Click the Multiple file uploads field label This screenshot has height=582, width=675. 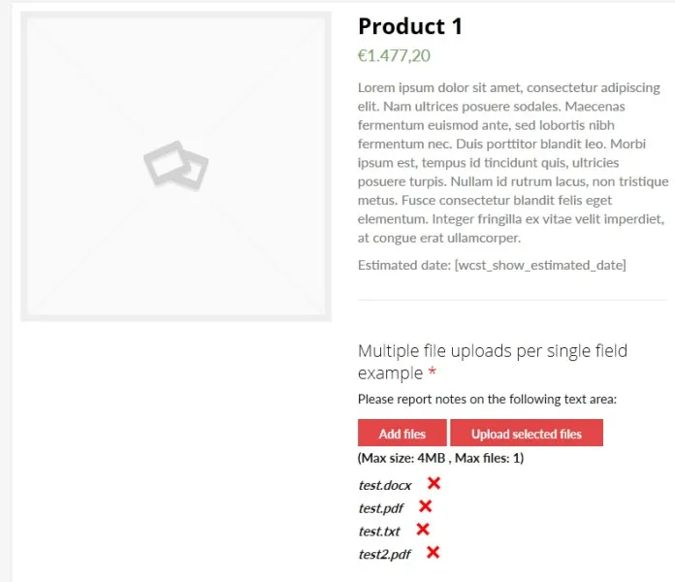492,361
